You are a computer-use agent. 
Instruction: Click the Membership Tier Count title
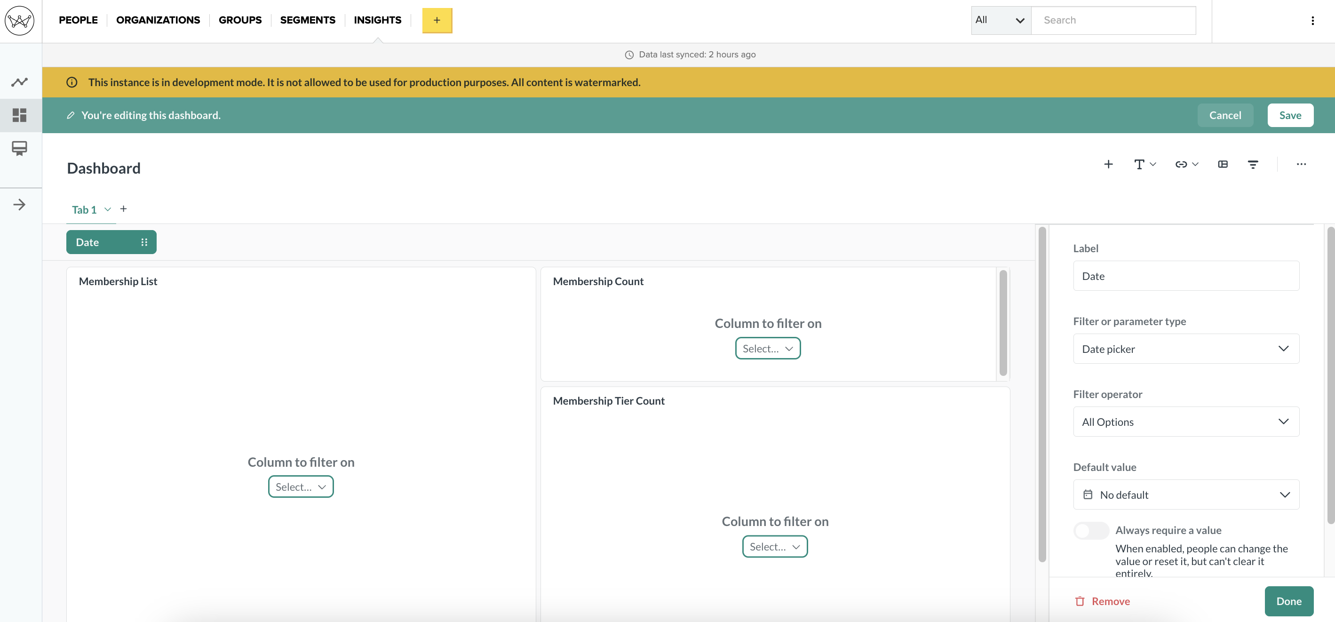(608, 401)
